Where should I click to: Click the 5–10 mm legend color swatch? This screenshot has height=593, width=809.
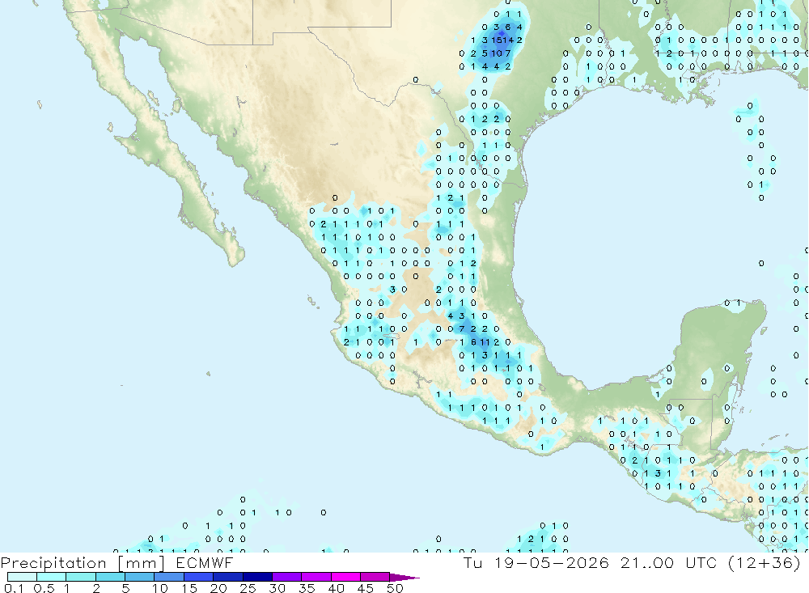pyautogui.click(x=140, y=577)
